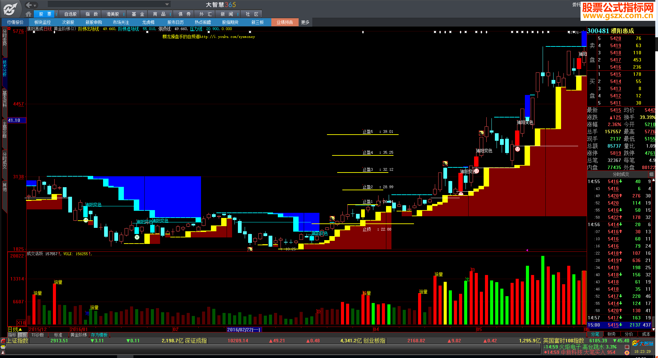Select the 自选股 tab
This screenshot has width=658, height=358.
(70, 14)
